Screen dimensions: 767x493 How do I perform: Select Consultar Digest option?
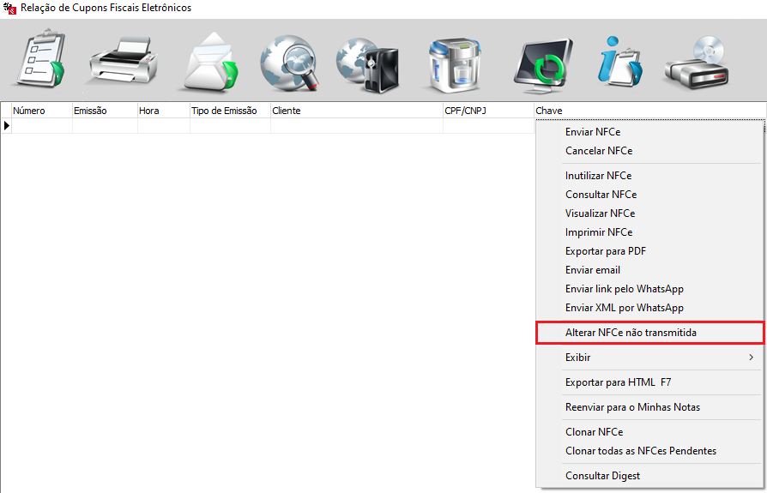coord(602,476)
